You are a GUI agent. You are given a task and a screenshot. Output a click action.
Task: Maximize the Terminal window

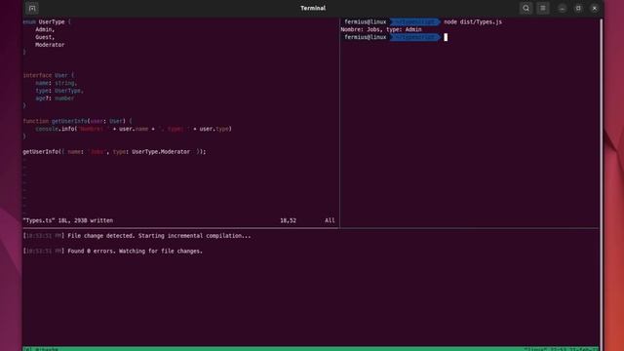tap(578, 8)
